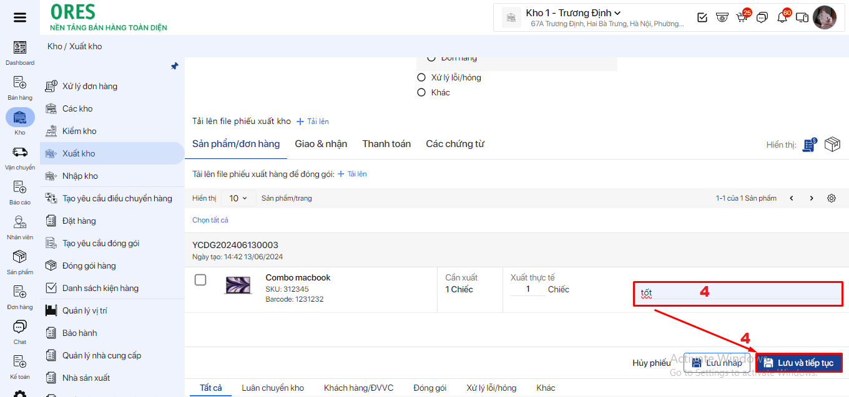Go to next page arrow of products
Viewport: 849px width, 397px height.
coord(812,198)
